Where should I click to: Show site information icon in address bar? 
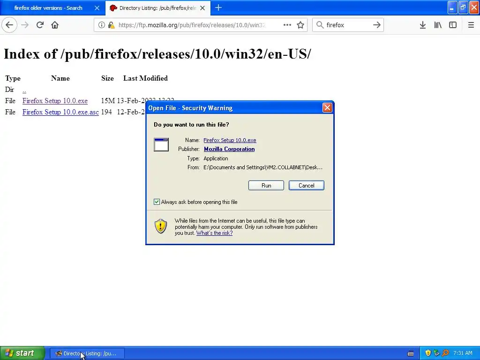point(101,25)
